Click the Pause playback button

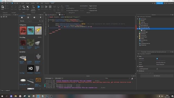[42, 7]
